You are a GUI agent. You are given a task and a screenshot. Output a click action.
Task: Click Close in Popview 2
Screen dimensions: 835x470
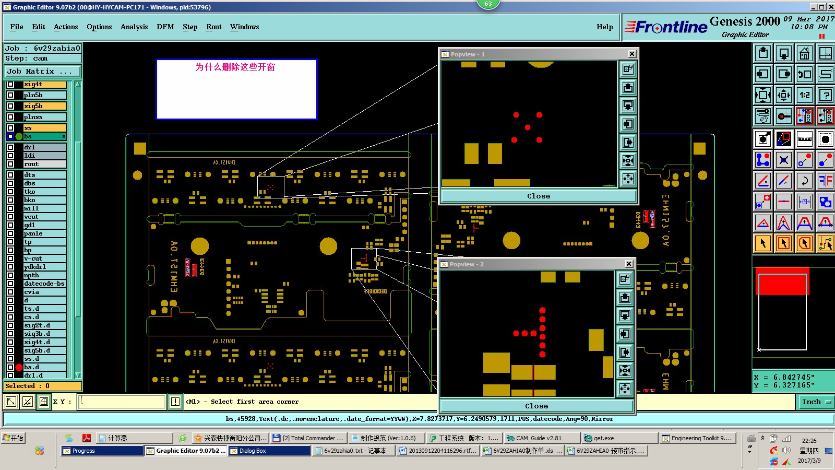coord(536,406)
